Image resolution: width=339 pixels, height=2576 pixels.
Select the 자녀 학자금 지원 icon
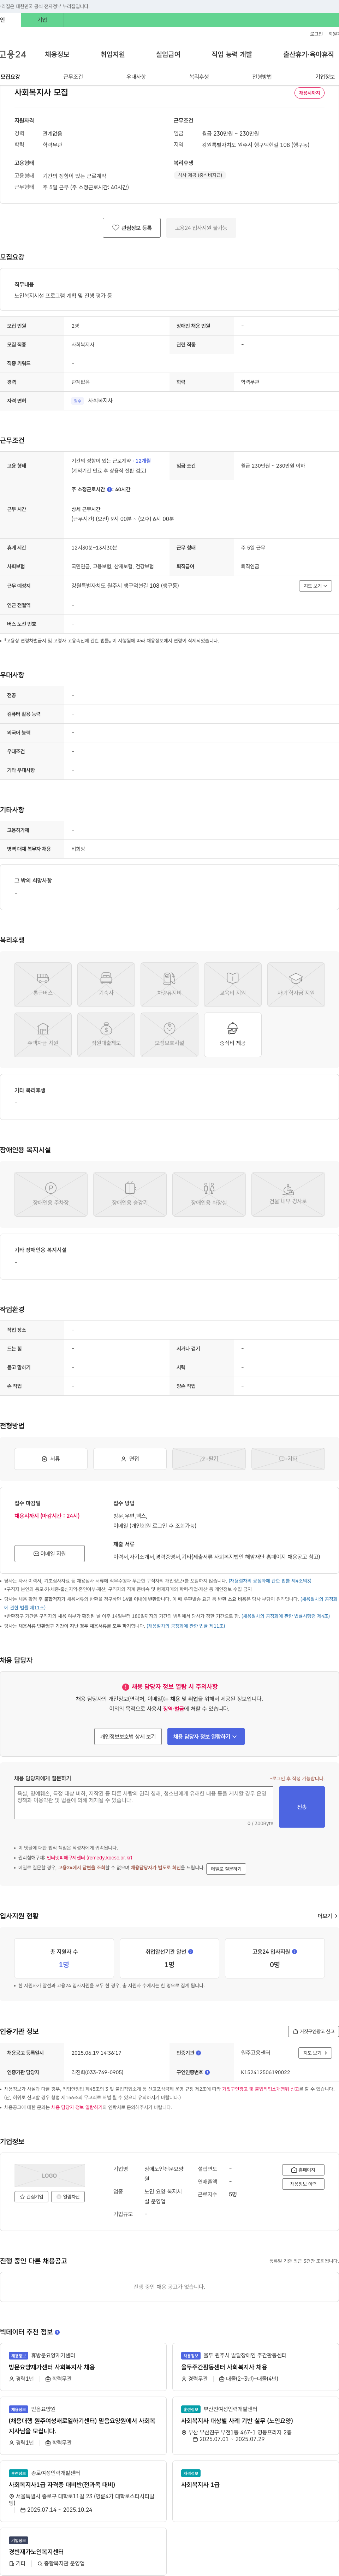point(296,985)
